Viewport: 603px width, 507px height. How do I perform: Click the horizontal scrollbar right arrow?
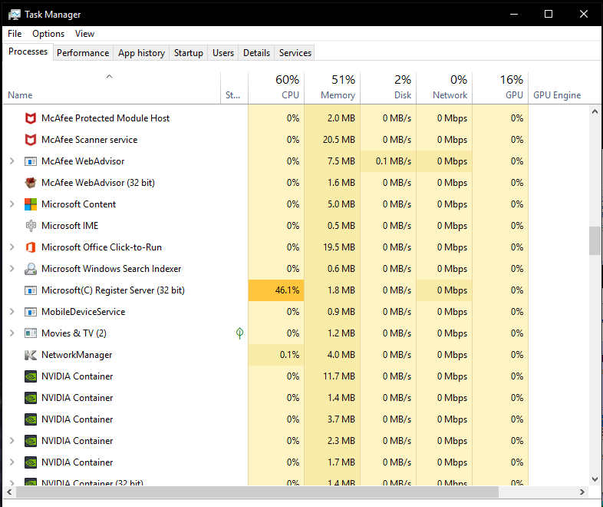click(582, 492)
